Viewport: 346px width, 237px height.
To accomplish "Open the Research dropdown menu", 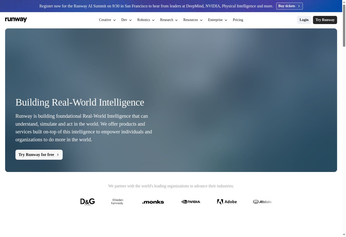I will 169,20.
